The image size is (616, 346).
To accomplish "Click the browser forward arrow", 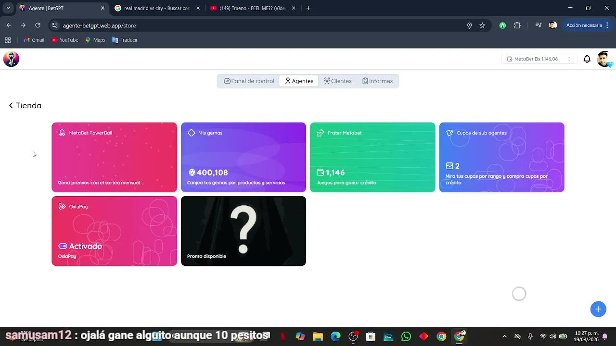I will [x=23, y=25].
